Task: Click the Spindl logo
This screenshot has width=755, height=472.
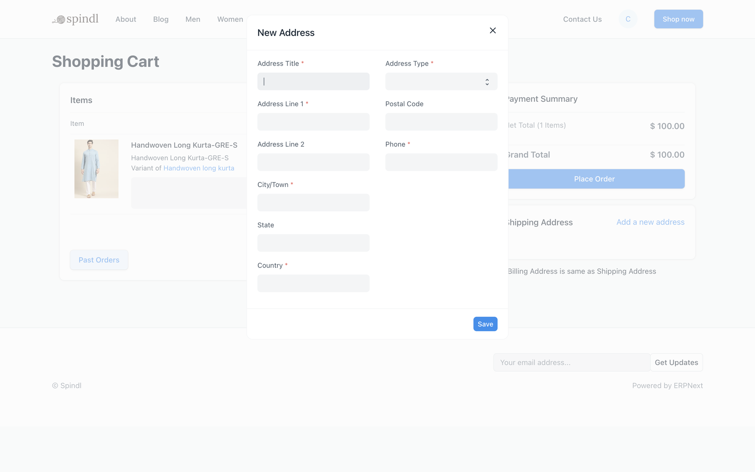Action: tap(76, 19)
